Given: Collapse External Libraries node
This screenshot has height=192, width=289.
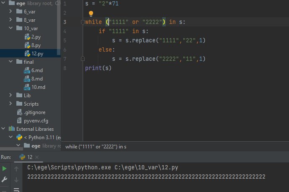Looking at the screenshot, I should pos(3,129).
